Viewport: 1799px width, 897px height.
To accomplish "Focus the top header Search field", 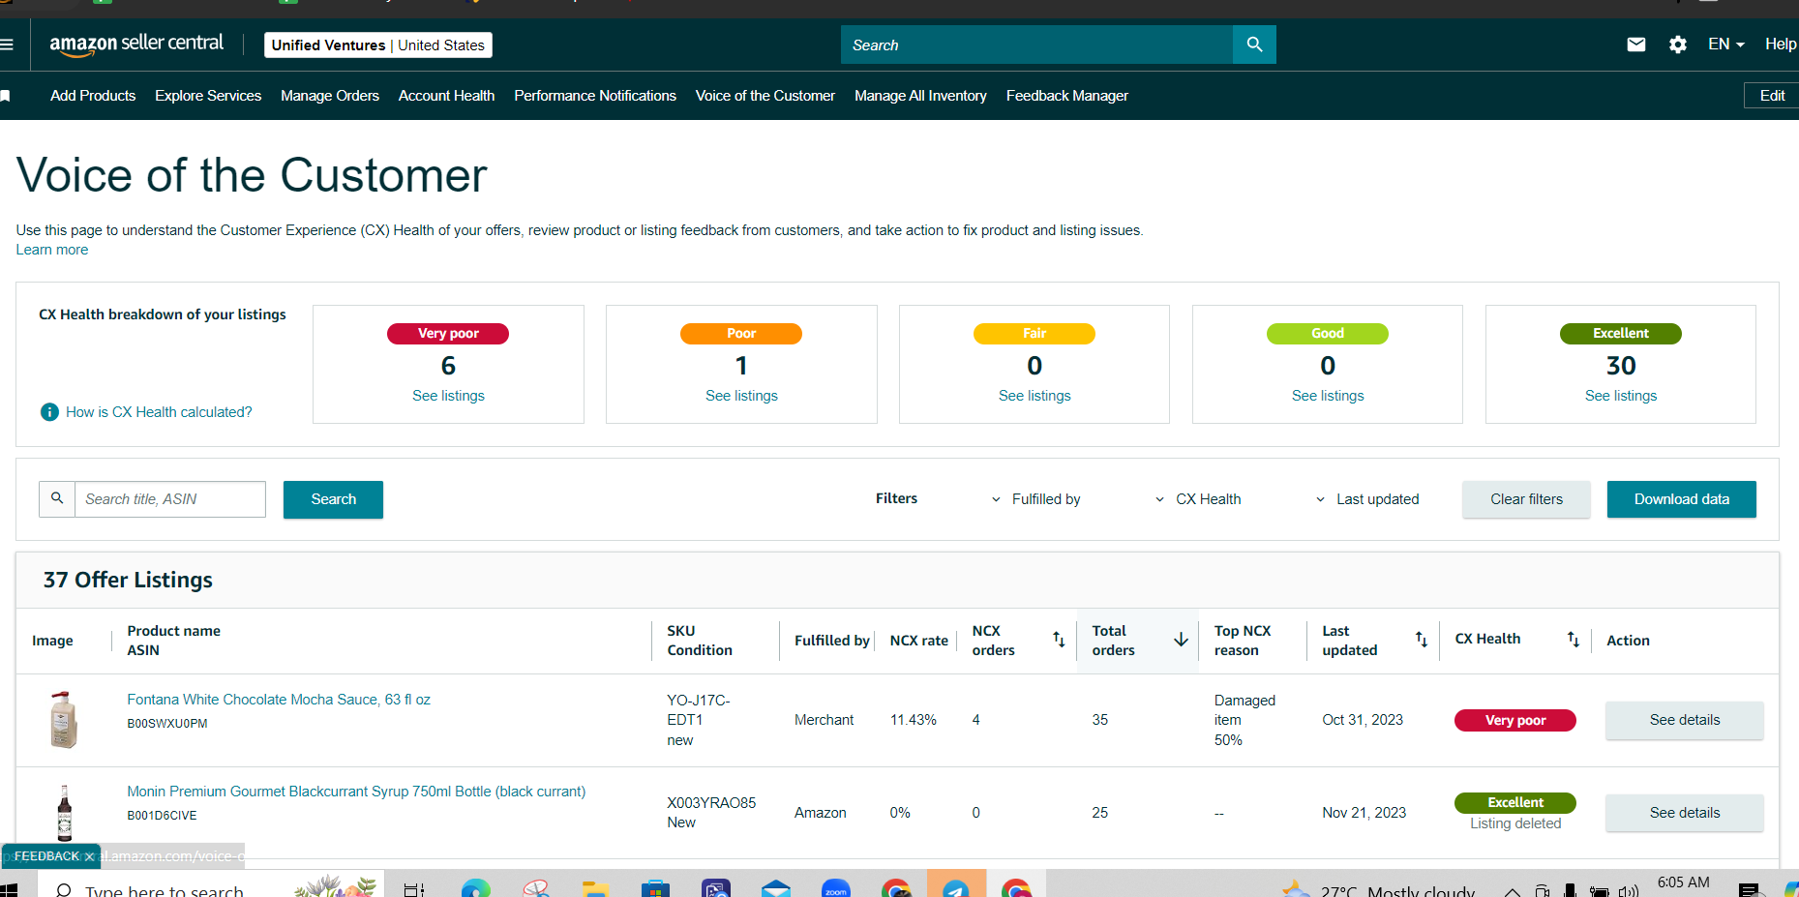I will (x=1037, y=45).
